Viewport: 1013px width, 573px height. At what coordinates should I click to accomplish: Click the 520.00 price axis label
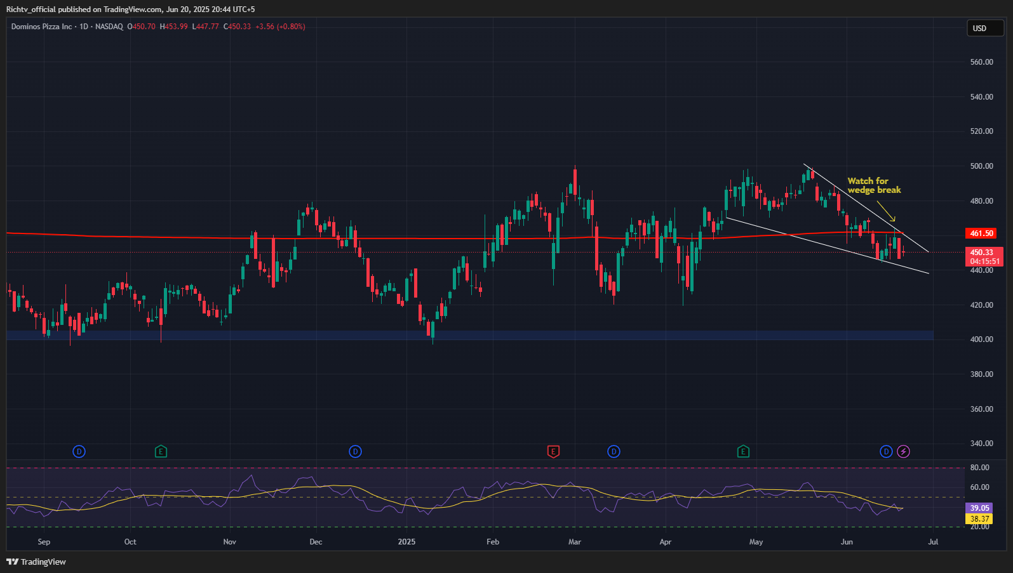pos(981,131)
